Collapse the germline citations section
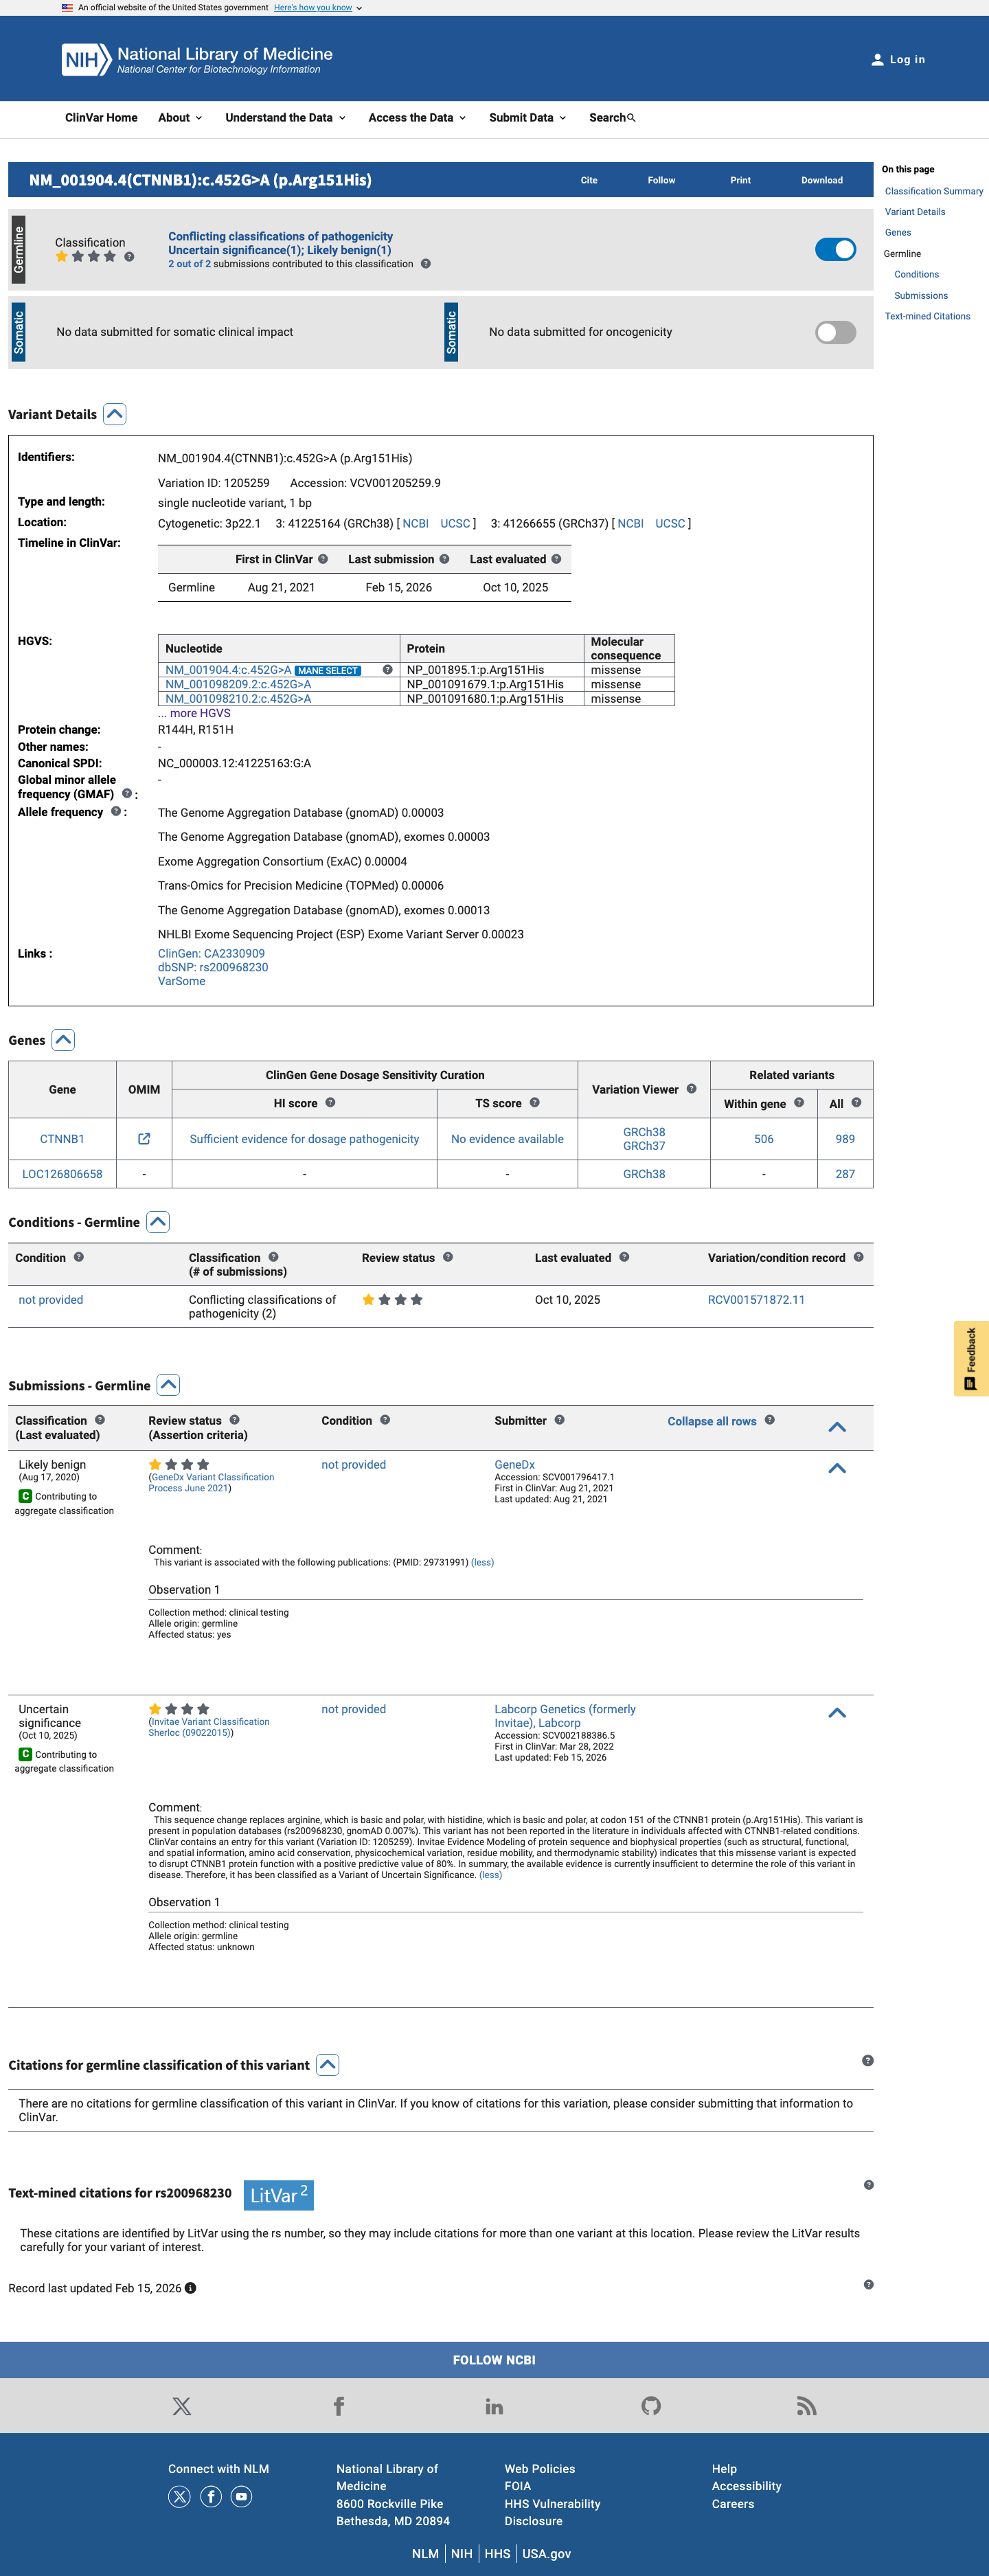The height and width of the screenshot is (2576, 989). pyautogui.click(x=327, y=2065)
